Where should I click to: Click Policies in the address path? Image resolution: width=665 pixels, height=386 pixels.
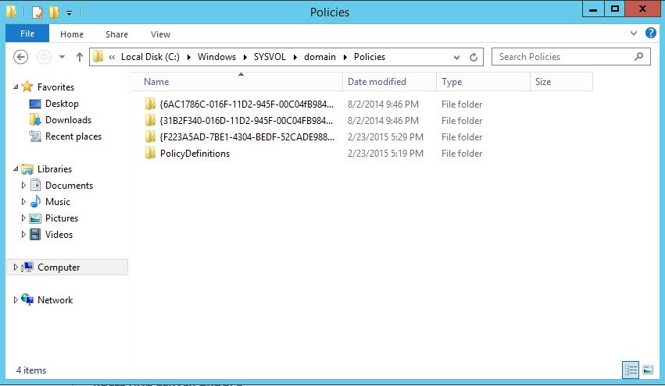pyautogui.click(x=370, y=57)
